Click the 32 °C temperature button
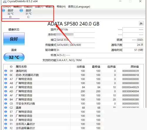Image resolution: width=147 pixels, height=130 pixels. pyautogui.click(x=14, y=57)
